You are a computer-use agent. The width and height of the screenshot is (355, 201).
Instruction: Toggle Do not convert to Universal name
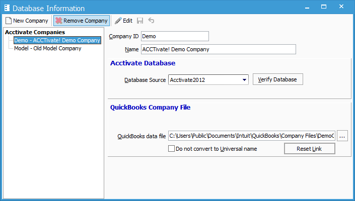[171, 149]
